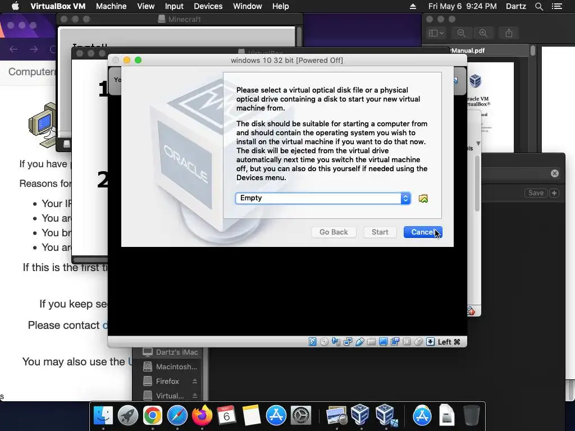Select Macintosh... in Finder sidebar
575x431 pixels.
[171, 366]
